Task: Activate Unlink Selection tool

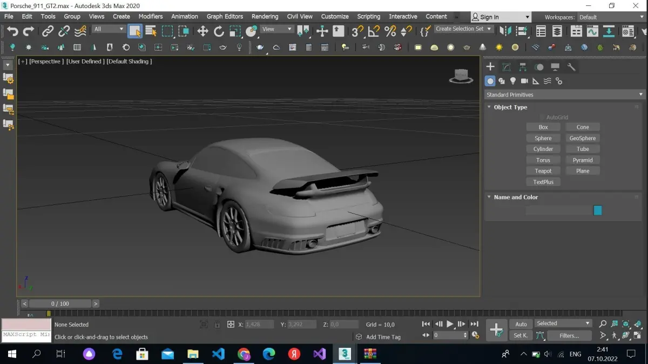Action: click(64, 31)
